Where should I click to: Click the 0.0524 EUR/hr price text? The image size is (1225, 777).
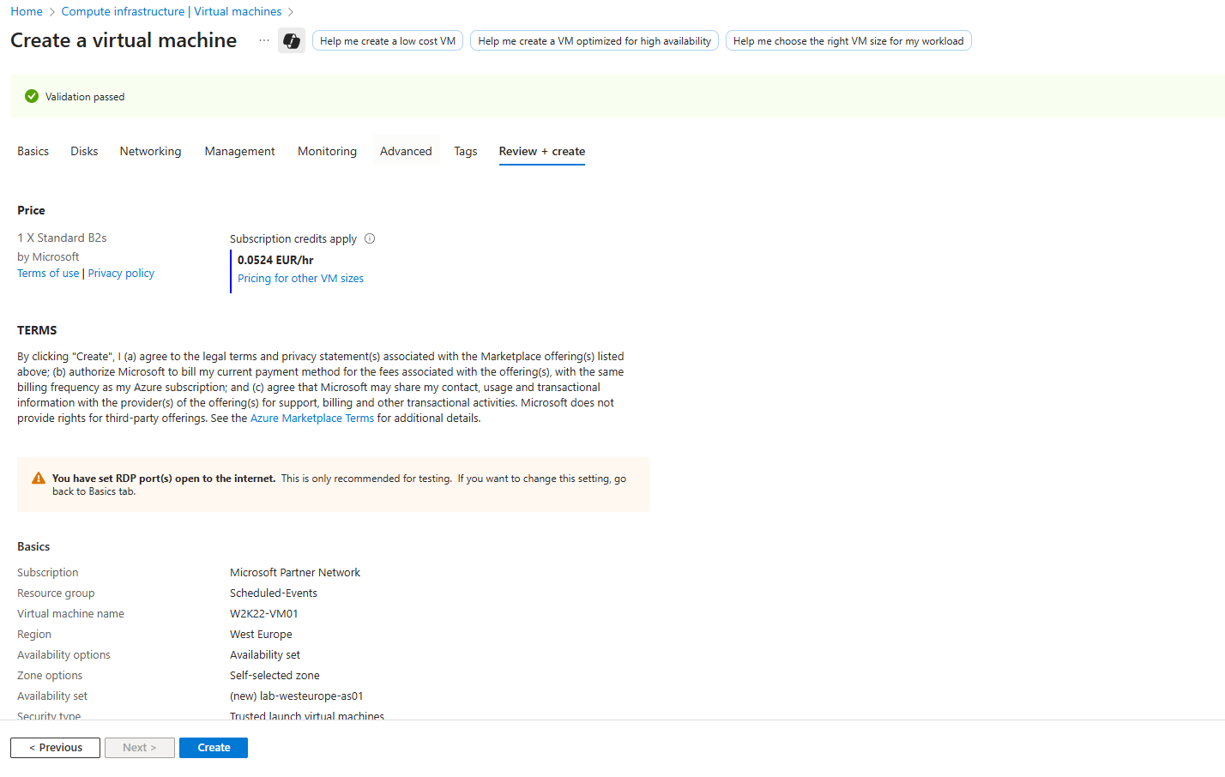[x=275, y=260]
